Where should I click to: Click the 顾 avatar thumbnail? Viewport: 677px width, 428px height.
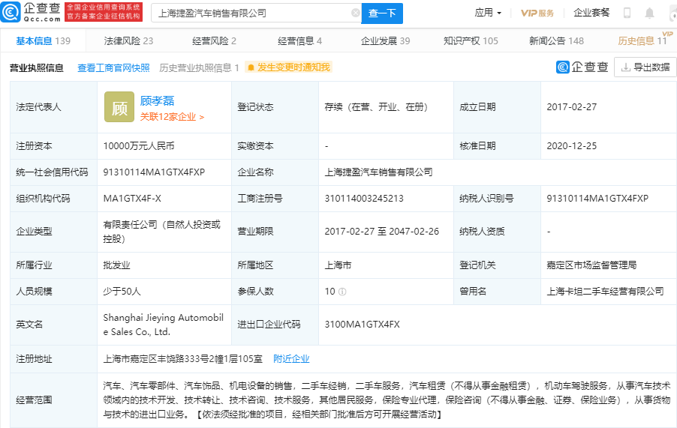pyautogui.click(x=119, y=107)
